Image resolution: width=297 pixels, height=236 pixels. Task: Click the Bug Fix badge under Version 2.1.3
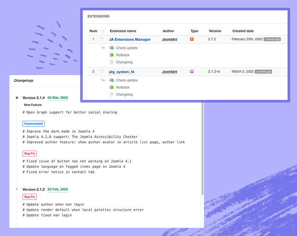[30, 197]
